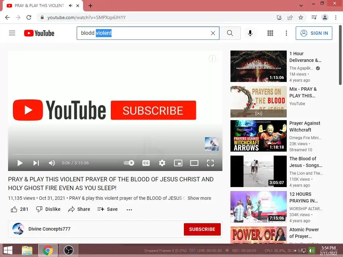Screen dimensions: 343x257
Task: Switch to Chrome in taskbar
Action: 48,250
